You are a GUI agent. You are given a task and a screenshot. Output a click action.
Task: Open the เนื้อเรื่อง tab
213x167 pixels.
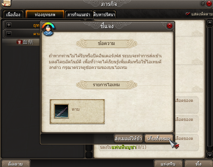pos(13,14)
